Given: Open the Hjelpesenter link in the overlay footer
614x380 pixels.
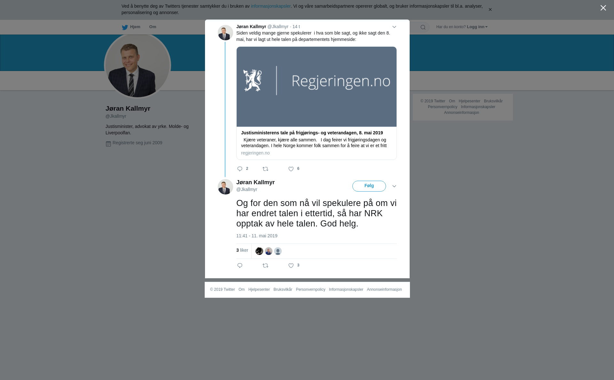Looking at the screenshot, I should click(x=259, y=289).
